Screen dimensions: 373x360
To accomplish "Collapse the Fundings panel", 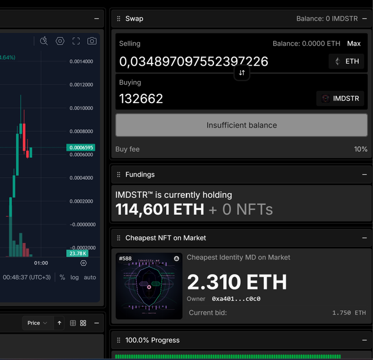I will pyautogui.click(x=364, y=175).
